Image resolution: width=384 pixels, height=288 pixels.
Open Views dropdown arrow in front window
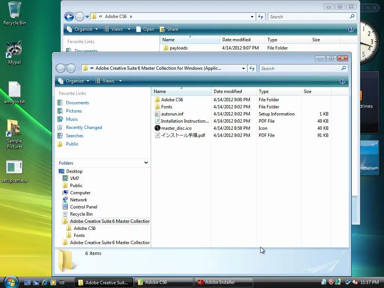pyautogui.click(x=120, y=81)
